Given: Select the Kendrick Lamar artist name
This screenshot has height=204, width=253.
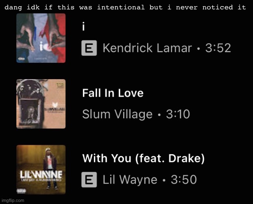Looking at the screenshot, I should [x=147, y=48].
